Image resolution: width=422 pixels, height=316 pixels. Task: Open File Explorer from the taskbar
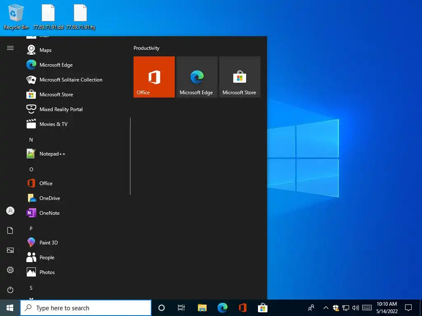coord(202,308)
